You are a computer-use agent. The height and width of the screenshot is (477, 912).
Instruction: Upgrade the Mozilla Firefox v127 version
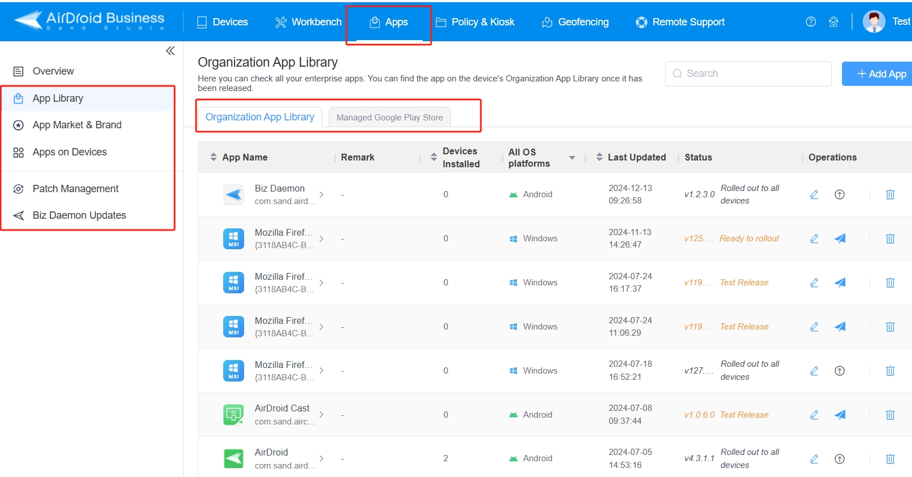pos(840,371)
